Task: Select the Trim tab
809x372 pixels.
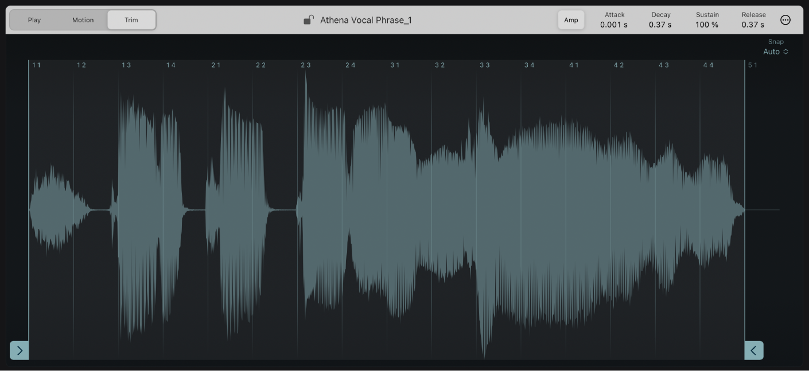Action: tap(131, 19)
